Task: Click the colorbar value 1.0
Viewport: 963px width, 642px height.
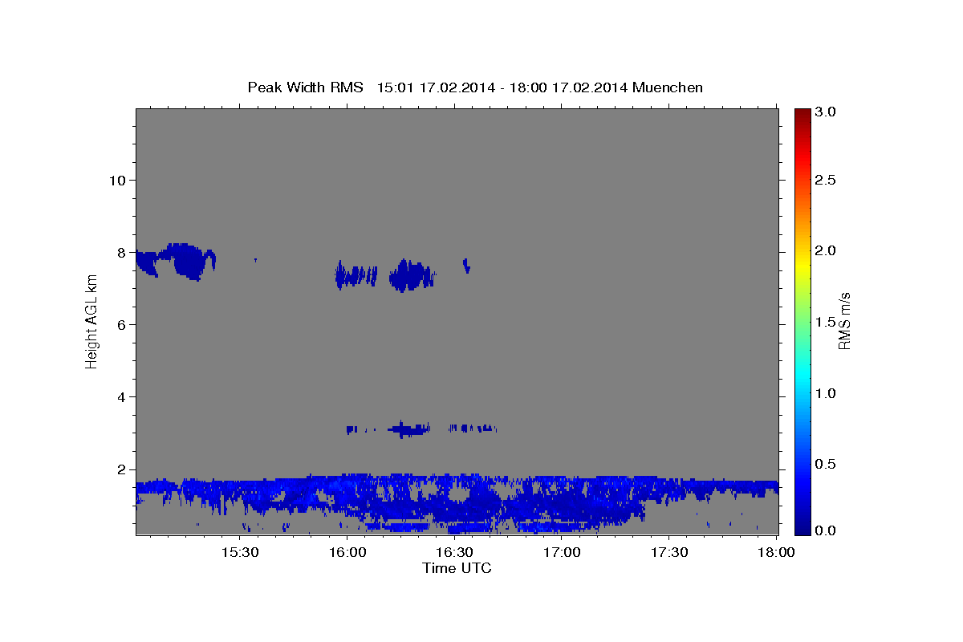Action: (827, 393)
